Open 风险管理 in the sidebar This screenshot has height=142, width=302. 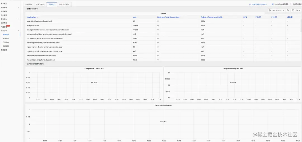[4, 27]
